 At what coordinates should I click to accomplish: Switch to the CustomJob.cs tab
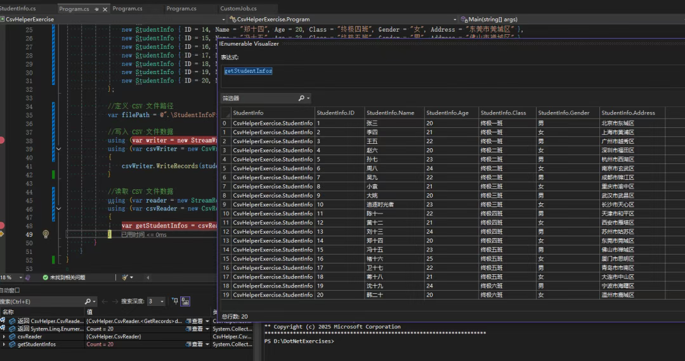pos(238,9)
